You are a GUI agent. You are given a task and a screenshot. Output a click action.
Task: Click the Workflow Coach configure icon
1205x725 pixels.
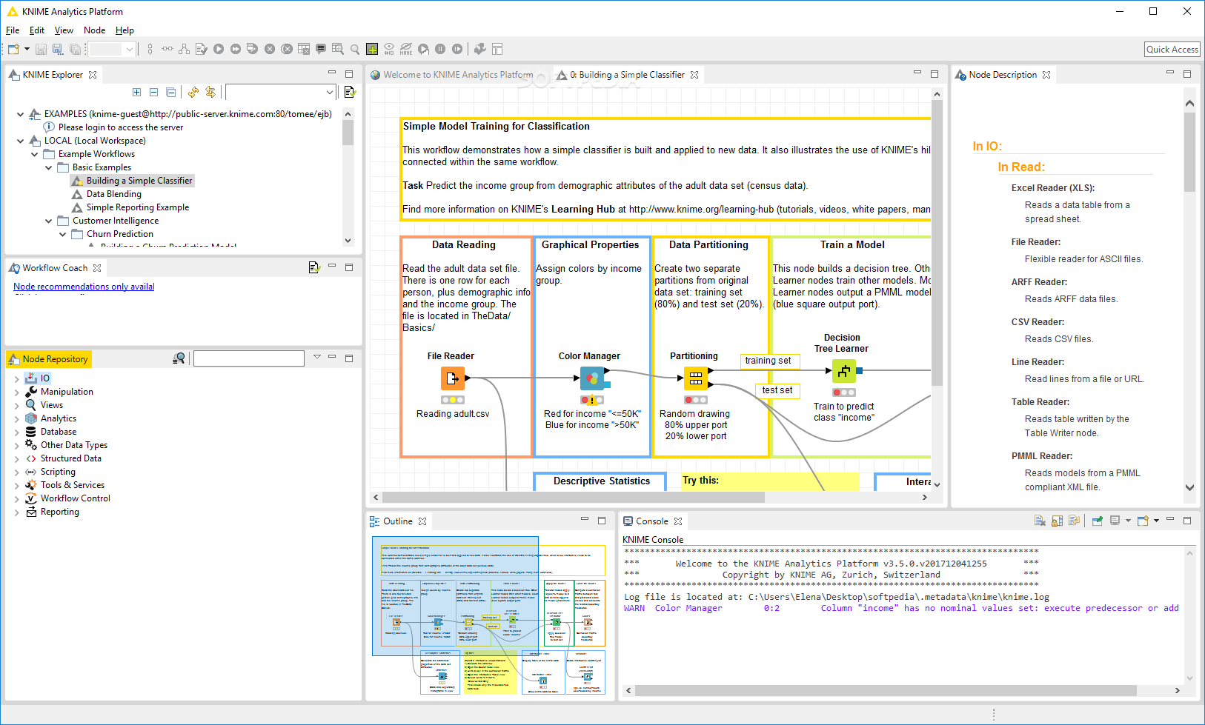(313, 267)
